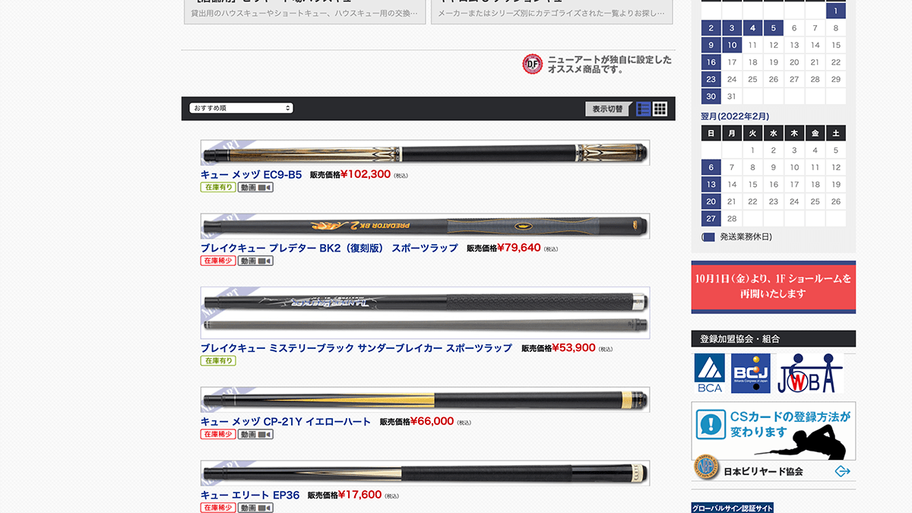This screenshot has width=912, height=513.
Task: Click the DF recommended-item round icon
Action: [x=533, y=65]
